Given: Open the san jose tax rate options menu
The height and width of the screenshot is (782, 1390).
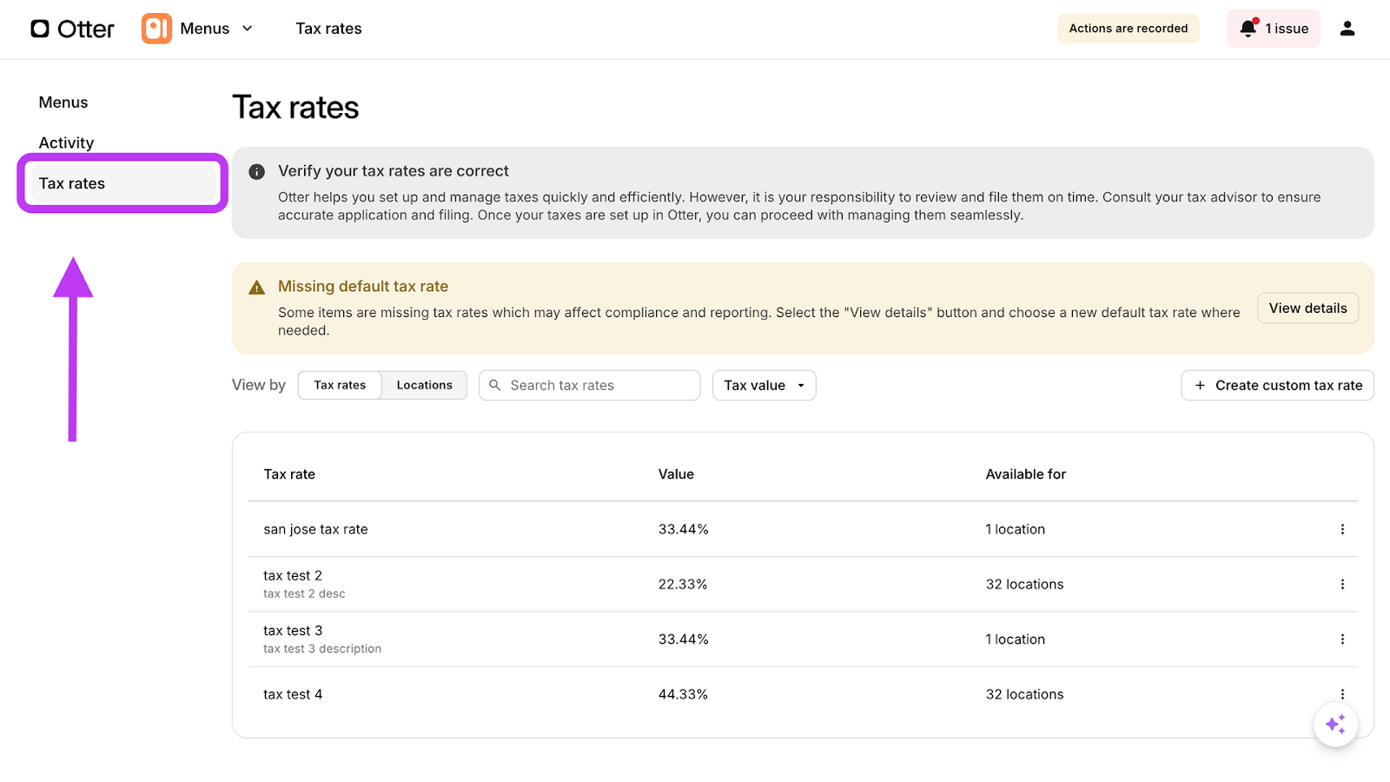Looking at the screenshot, I should pos(1342,529).
